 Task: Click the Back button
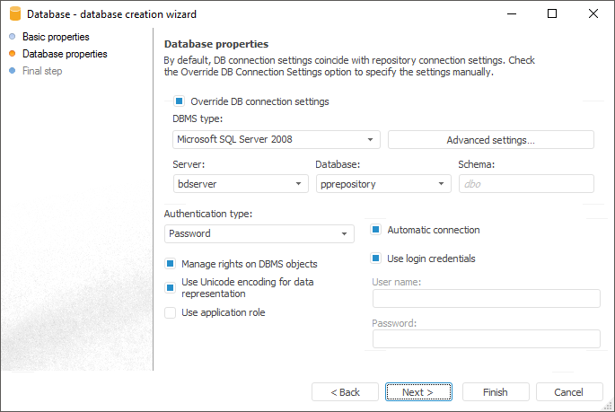click(x=345, y=392)
